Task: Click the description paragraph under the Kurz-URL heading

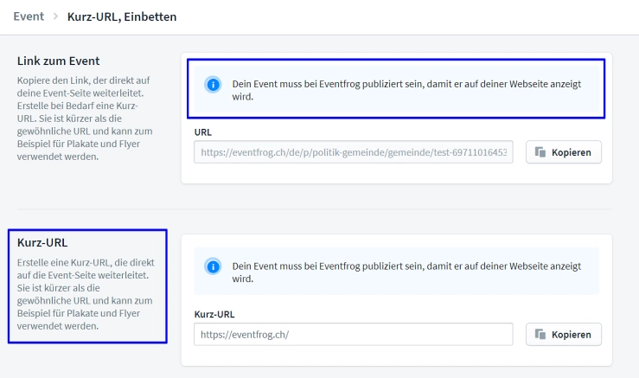Action: pyautogui.click(x=85, y=294)
